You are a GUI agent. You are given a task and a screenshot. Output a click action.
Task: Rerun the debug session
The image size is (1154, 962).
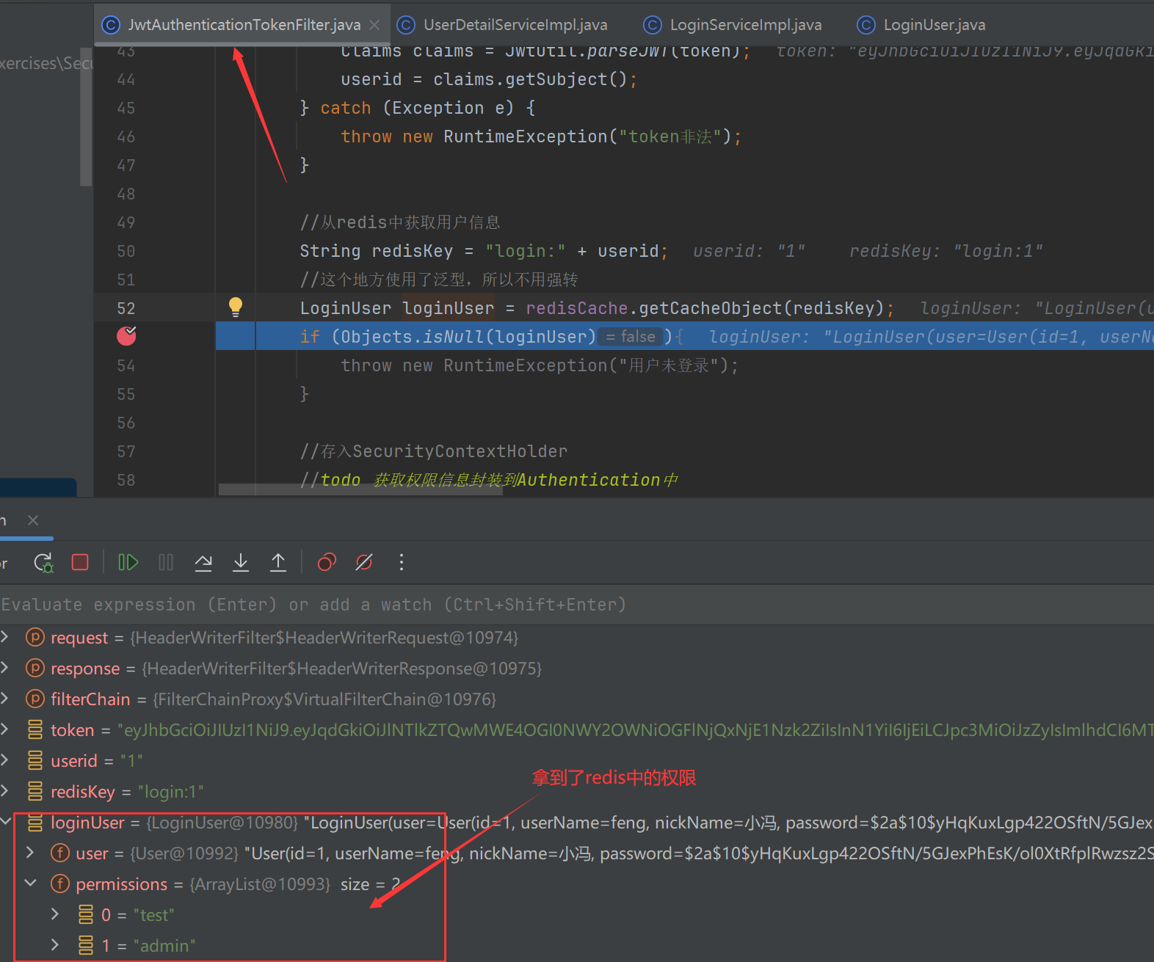tap(43, 563)
